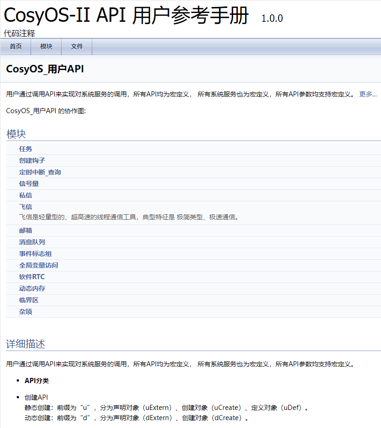Select the 临界区 module link
The width and height of the screenshot is (381, 428).
[29, 300]
